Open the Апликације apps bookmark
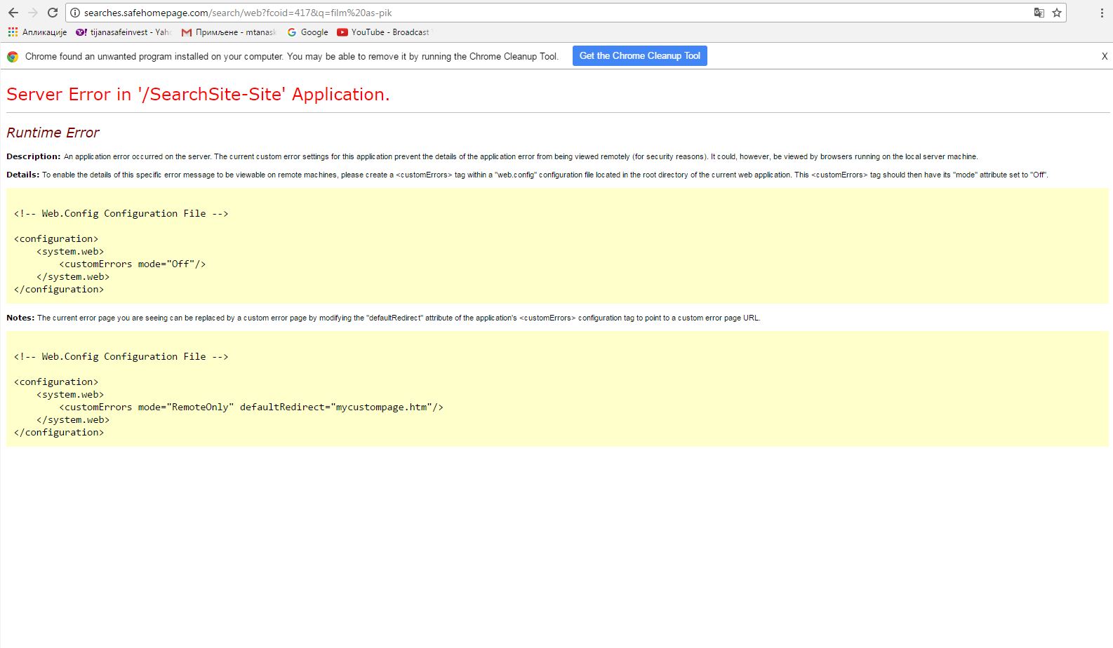This screenshot has height=648, width=1113. click(37, 32)
